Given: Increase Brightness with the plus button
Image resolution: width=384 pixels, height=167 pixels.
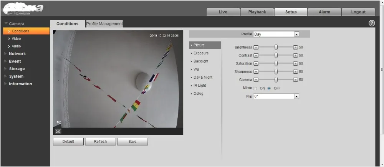Looking at the screenshot, I should [x=296, y=47].
